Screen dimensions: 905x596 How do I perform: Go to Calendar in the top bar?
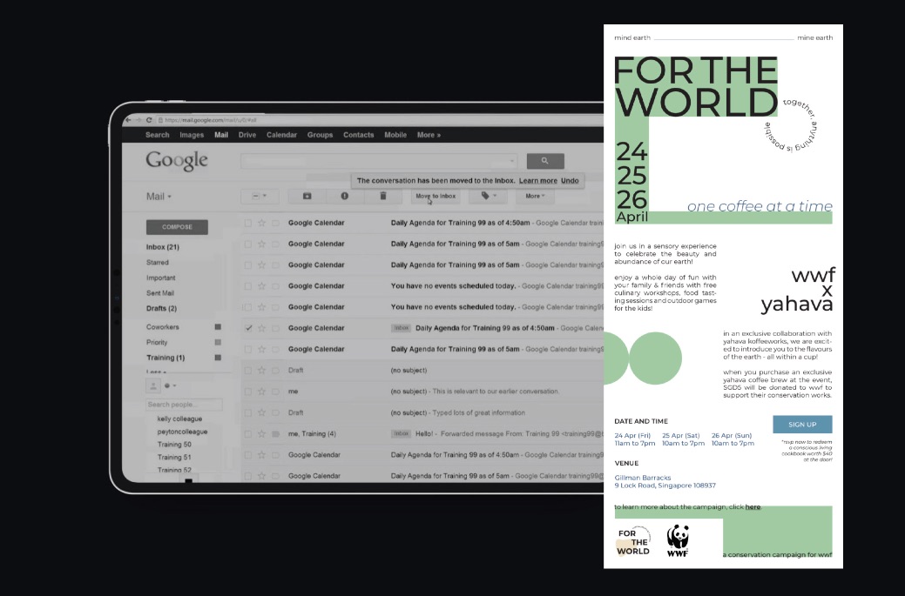point(281,135)
